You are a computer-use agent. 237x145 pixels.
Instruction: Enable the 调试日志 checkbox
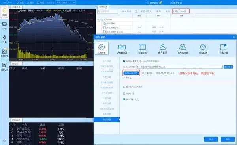click(x=124, y=93)
